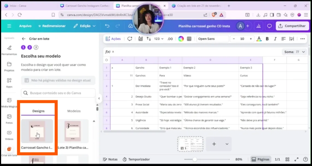Image resolution: width=312 pixels, height=166 pixels.
Task: Open the analytics bar chart icon
Action: click(258, 26)
